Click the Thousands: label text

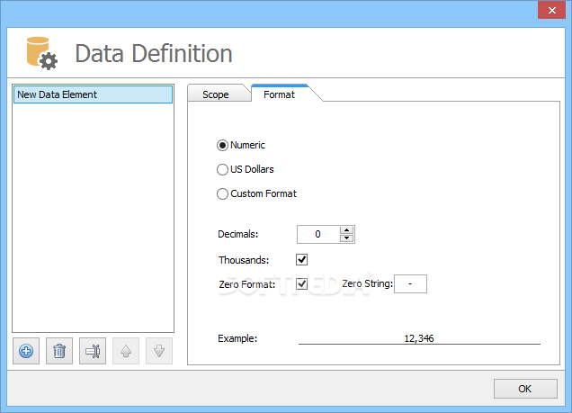pyautogui.click(x=244, y=260)
